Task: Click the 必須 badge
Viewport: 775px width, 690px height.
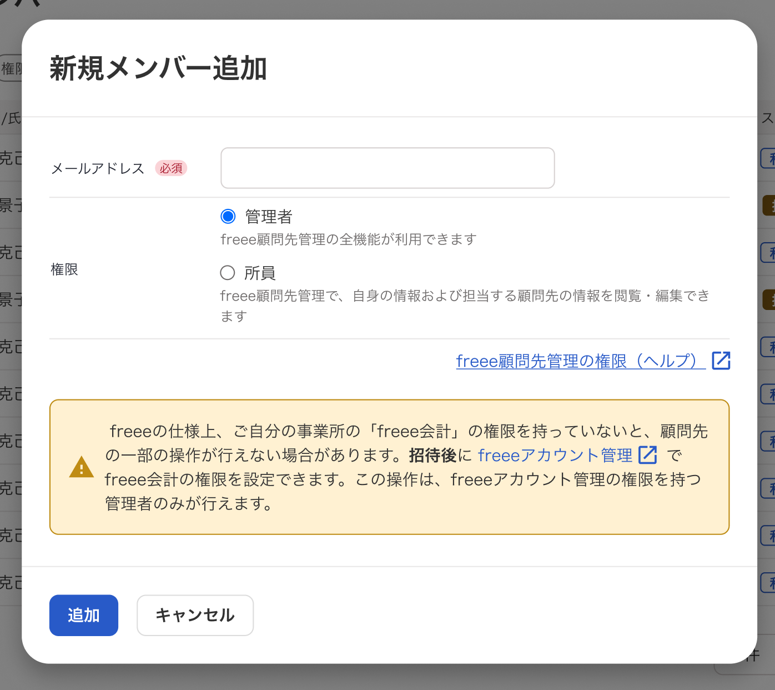Action: (x=171, y=168)
